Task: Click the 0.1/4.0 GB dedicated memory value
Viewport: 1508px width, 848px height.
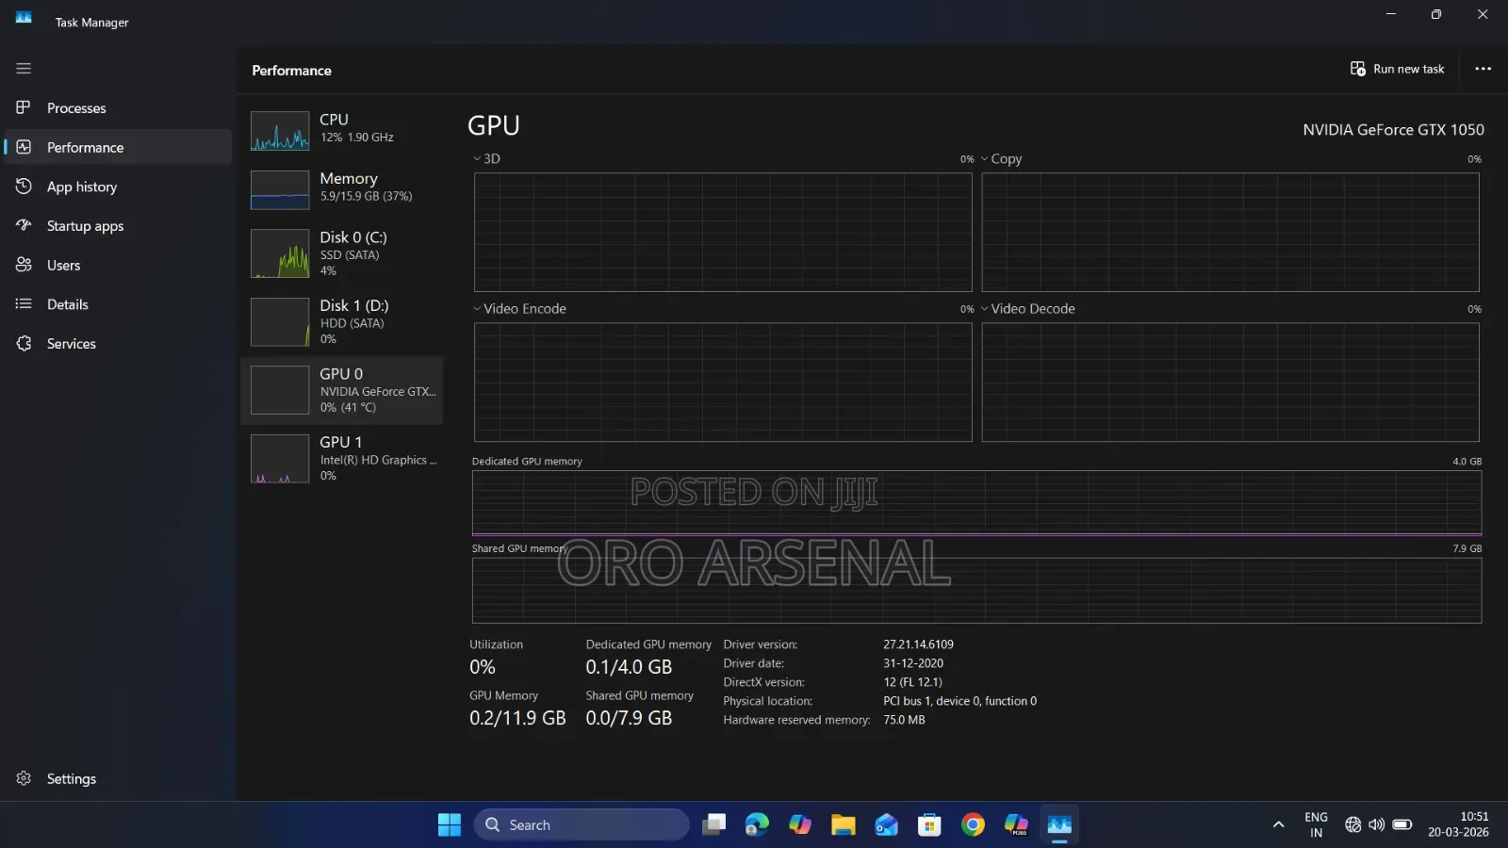Action: pos(629,667)
